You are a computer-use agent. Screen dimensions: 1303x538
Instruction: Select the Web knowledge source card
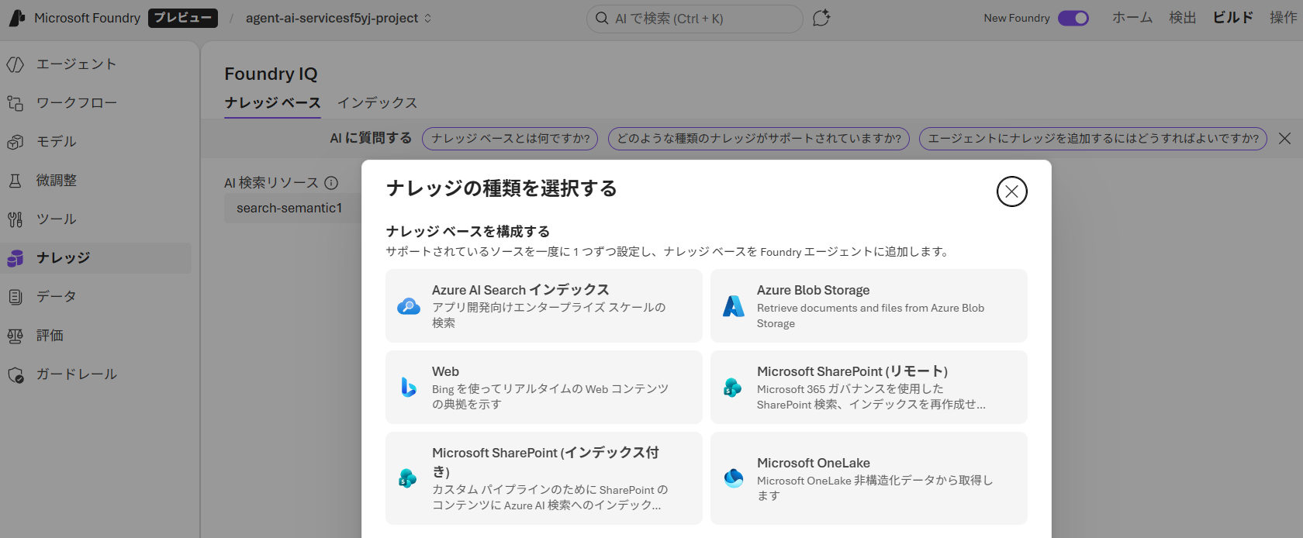[544, 387]
